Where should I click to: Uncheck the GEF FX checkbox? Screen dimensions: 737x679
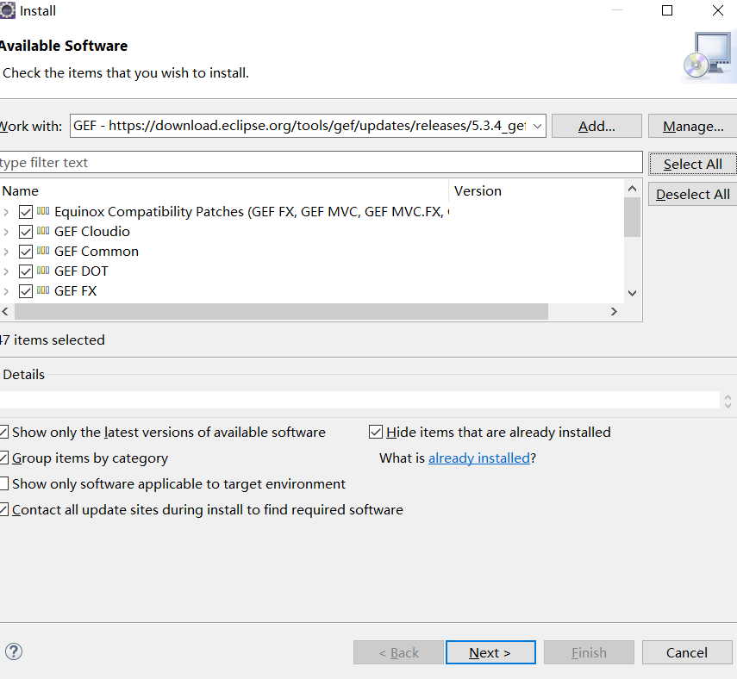(x=26, y=291)
